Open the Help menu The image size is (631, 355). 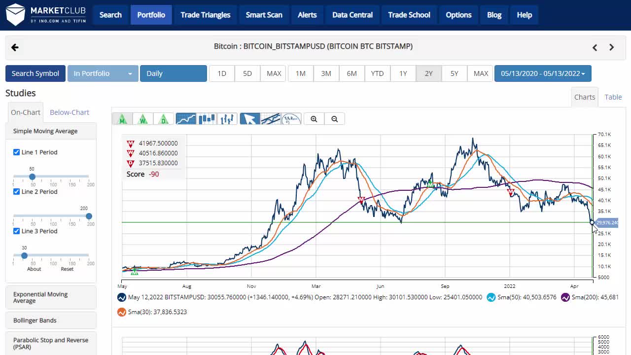[525, 15]
